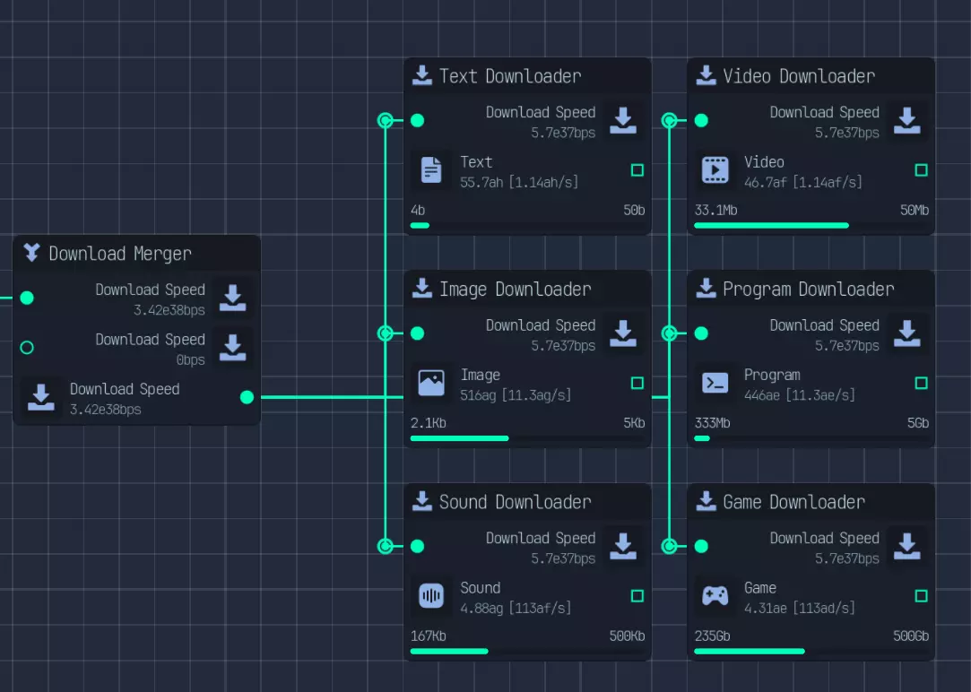This screenshot has width=971, height=692.
Task: Click the '446ae [11.3ae/s]' program value
Action: click(x=800, y=395)
